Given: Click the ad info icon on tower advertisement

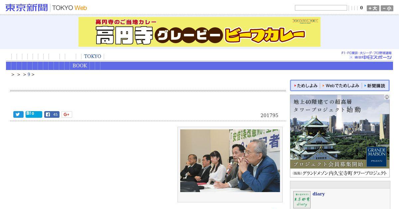Looking at the screenshot, I should click(387, 97).
